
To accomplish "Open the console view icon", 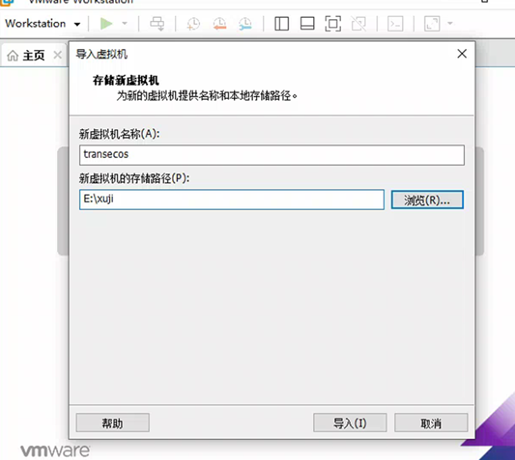I will coord(395,24).
